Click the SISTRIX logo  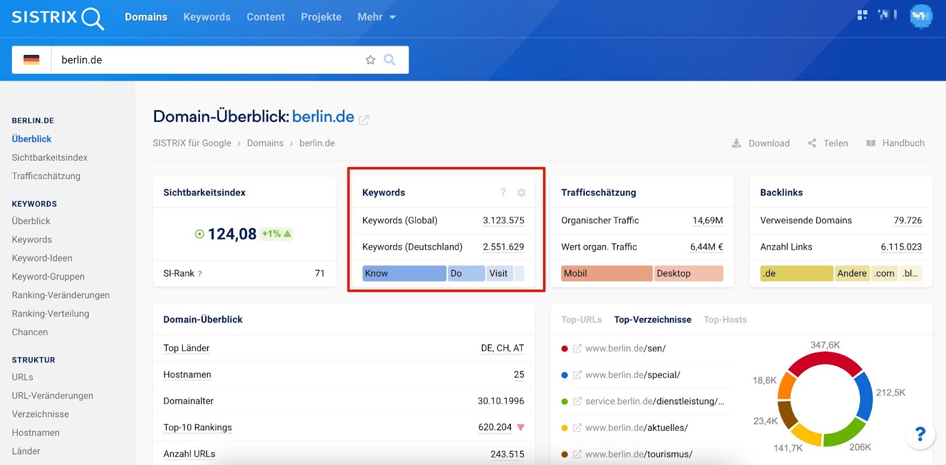click(58, 18)
